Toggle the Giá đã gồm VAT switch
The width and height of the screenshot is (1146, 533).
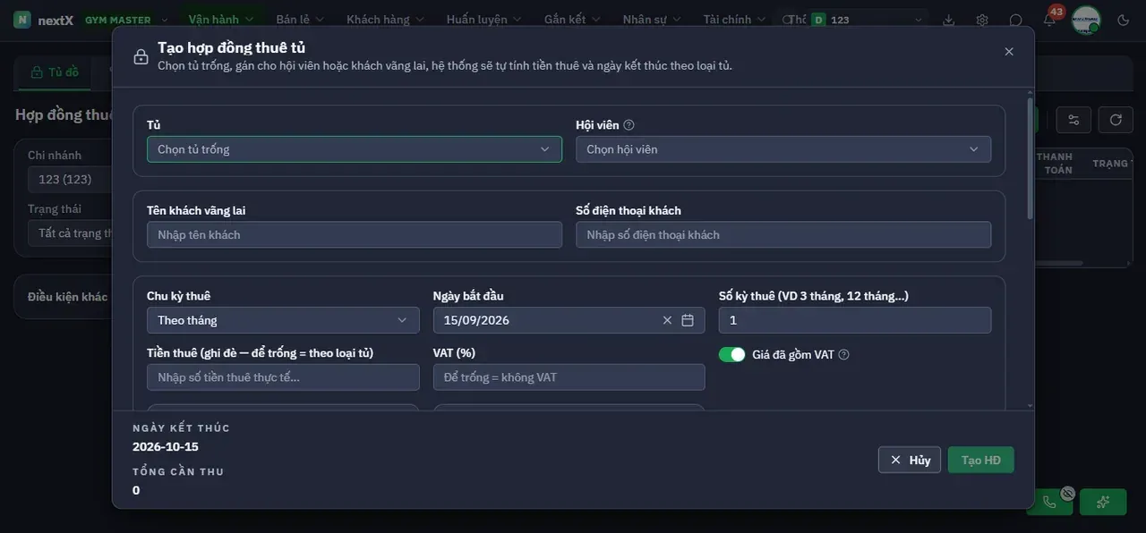click(x=732, y=355)
